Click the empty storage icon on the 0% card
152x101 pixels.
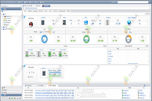[39, 54]
